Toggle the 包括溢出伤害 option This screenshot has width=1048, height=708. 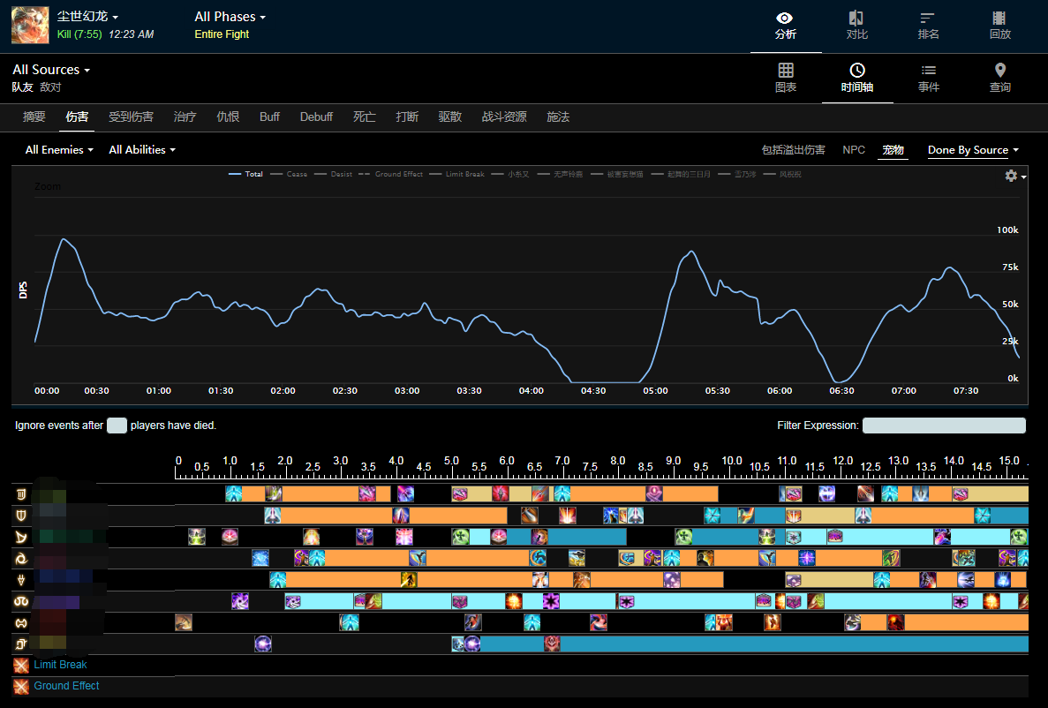tap(793, 150)
